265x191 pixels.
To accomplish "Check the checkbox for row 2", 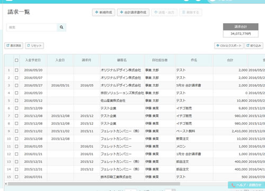I will [16, 78].
